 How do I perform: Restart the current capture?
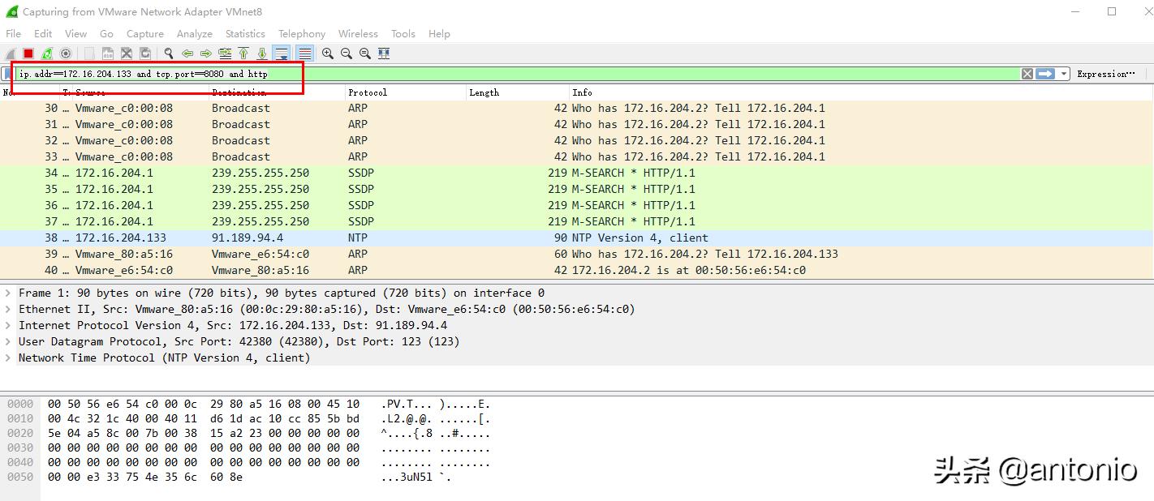tap(47, 54)
